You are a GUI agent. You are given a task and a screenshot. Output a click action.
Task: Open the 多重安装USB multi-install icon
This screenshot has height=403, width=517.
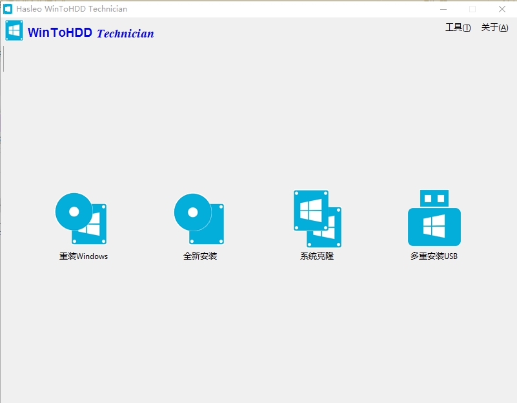click(434, 218)
